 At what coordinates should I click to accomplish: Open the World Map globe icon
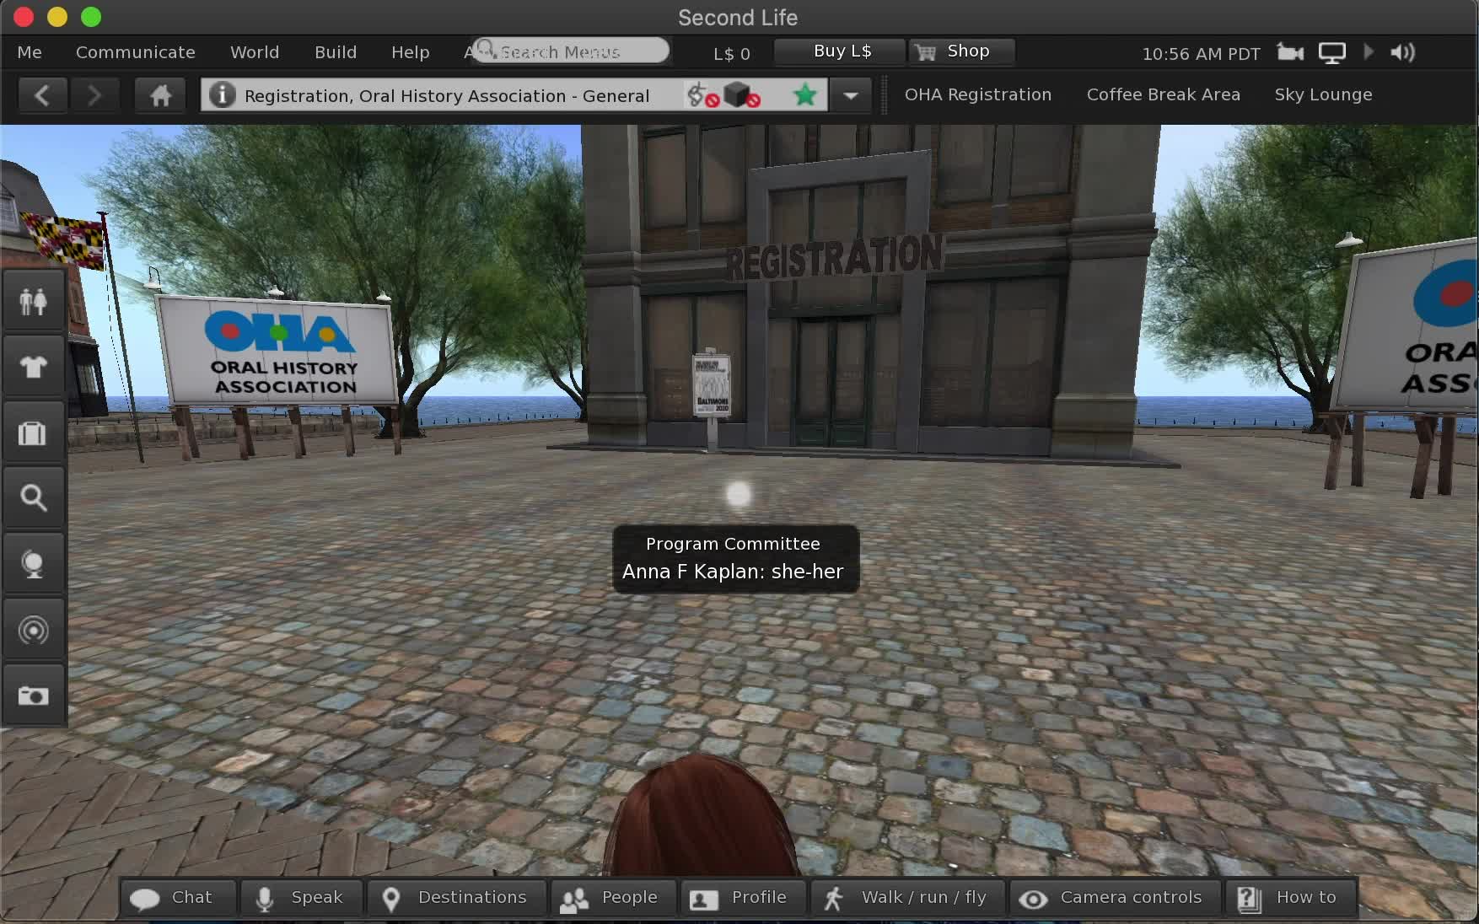pyautogui.click(x=33, y=564)
